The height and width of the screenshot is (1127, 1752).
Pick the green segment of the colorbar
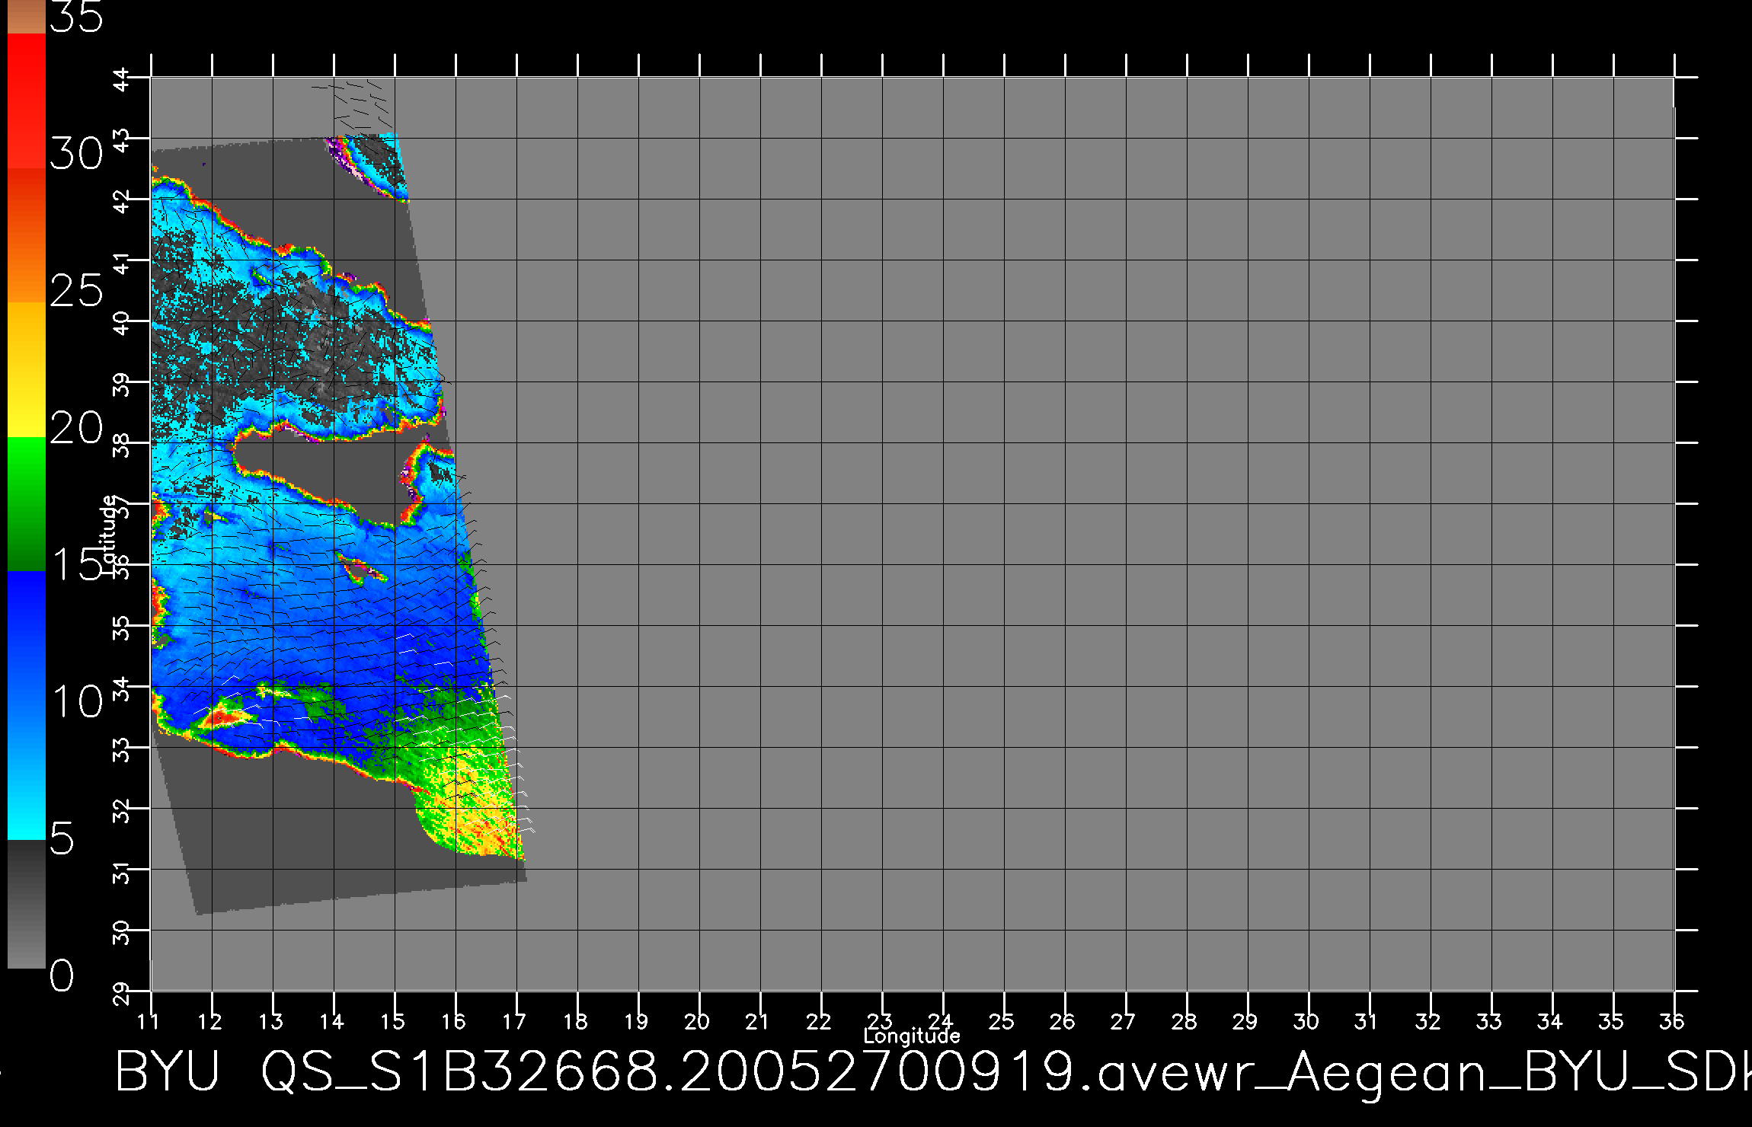coord(27,504)
